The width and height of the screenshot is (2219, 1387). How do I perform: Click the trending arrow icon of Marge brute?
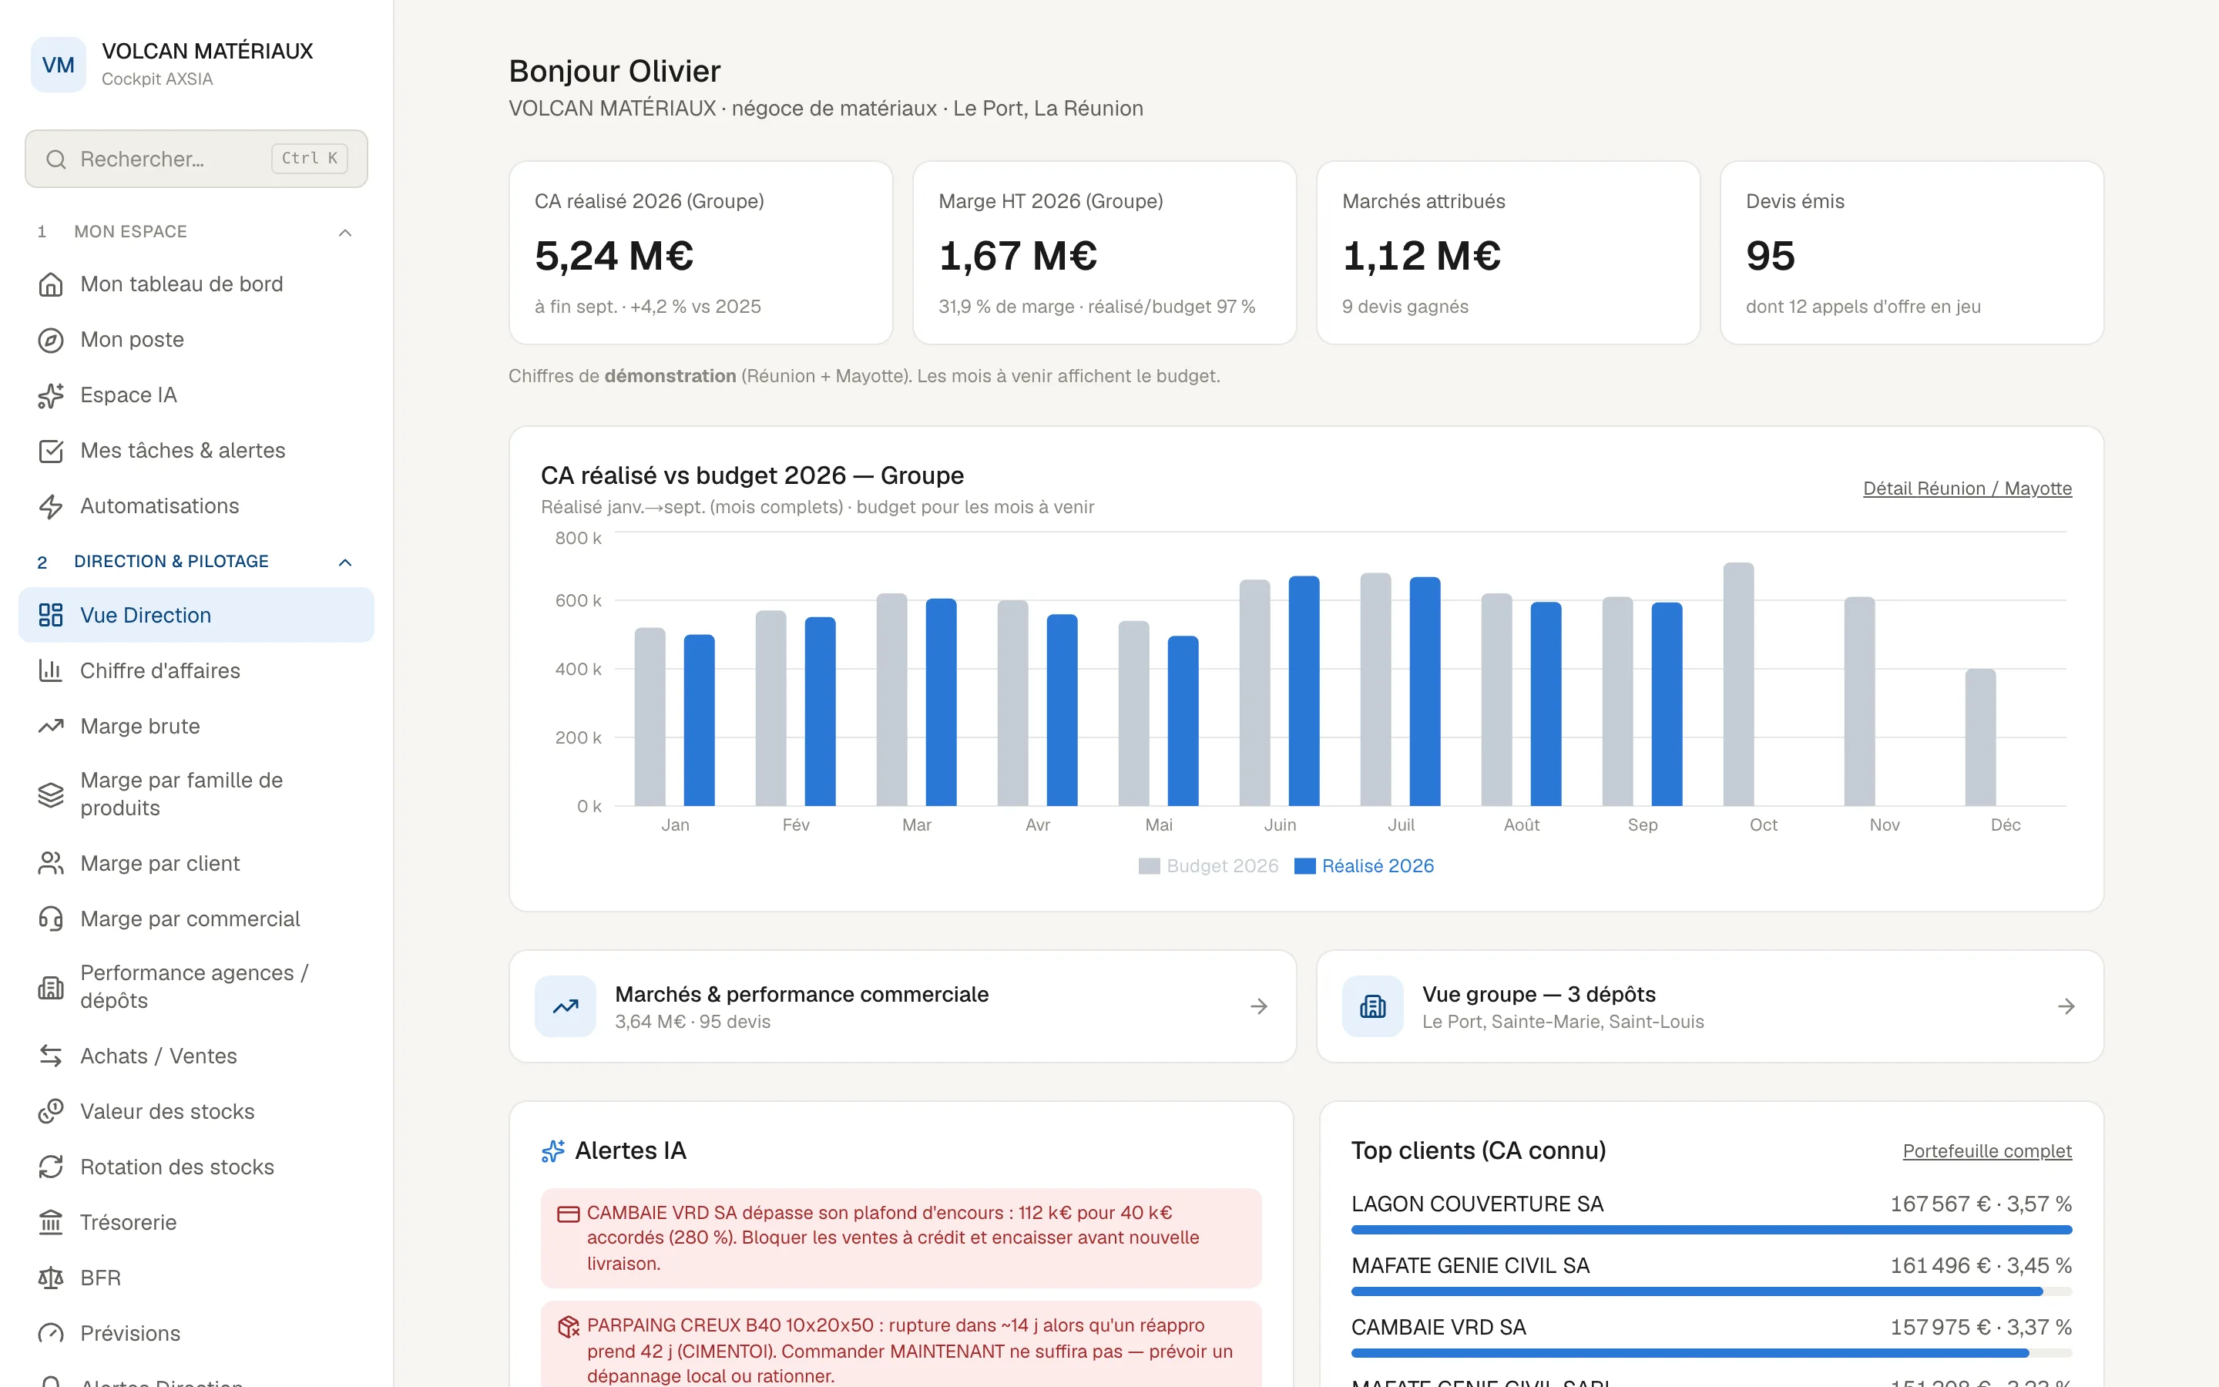[x=50, y=727]
